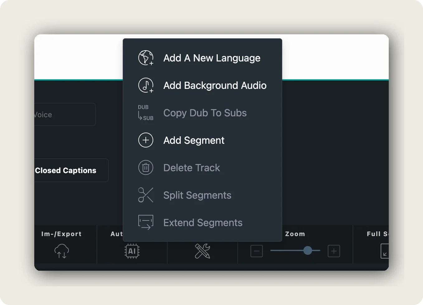Zoom in with the plus button
This screenshot has width=423, height=305.
coord(334,251)
